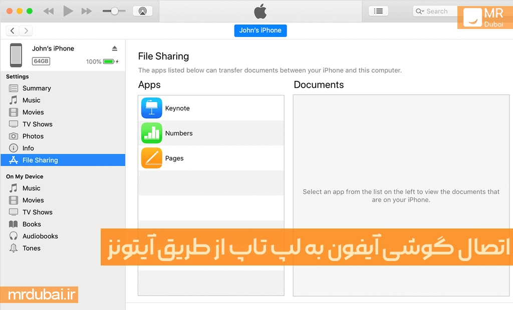Click the 64GB capacity label
The height and width of the screenshot is (310, 513).
(41, 61)
